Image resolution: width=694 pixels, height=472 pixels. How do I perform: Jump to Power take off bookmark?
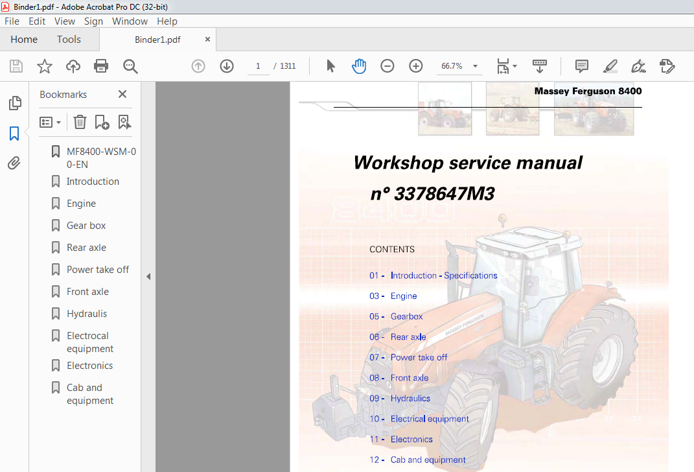click(98, 270)
